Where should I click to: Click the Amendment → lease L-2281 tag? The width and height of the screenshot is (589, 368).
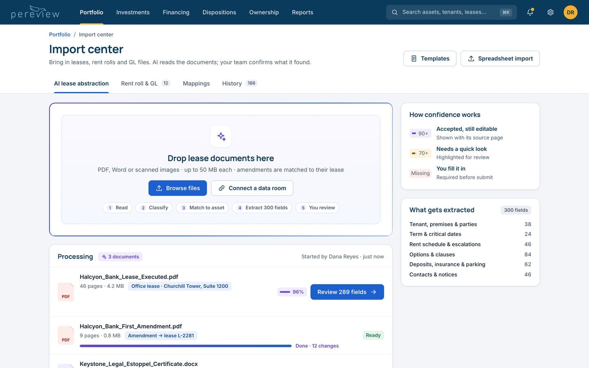[x=161, y=336]
